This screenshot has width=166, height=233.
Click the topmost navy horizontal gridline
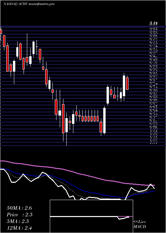click(83, 27)
